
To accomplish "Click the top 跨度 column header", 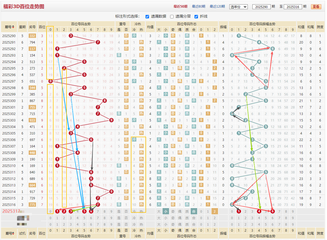I will point(320,27).
